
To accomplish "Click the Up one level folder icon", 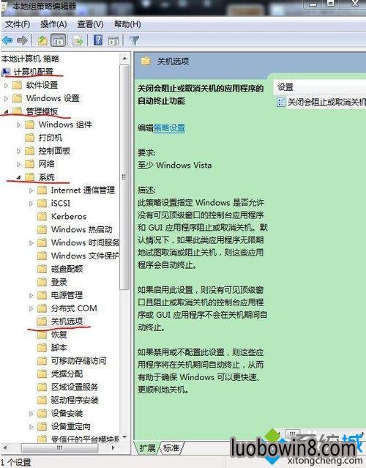I will click(x=42, y=40).
